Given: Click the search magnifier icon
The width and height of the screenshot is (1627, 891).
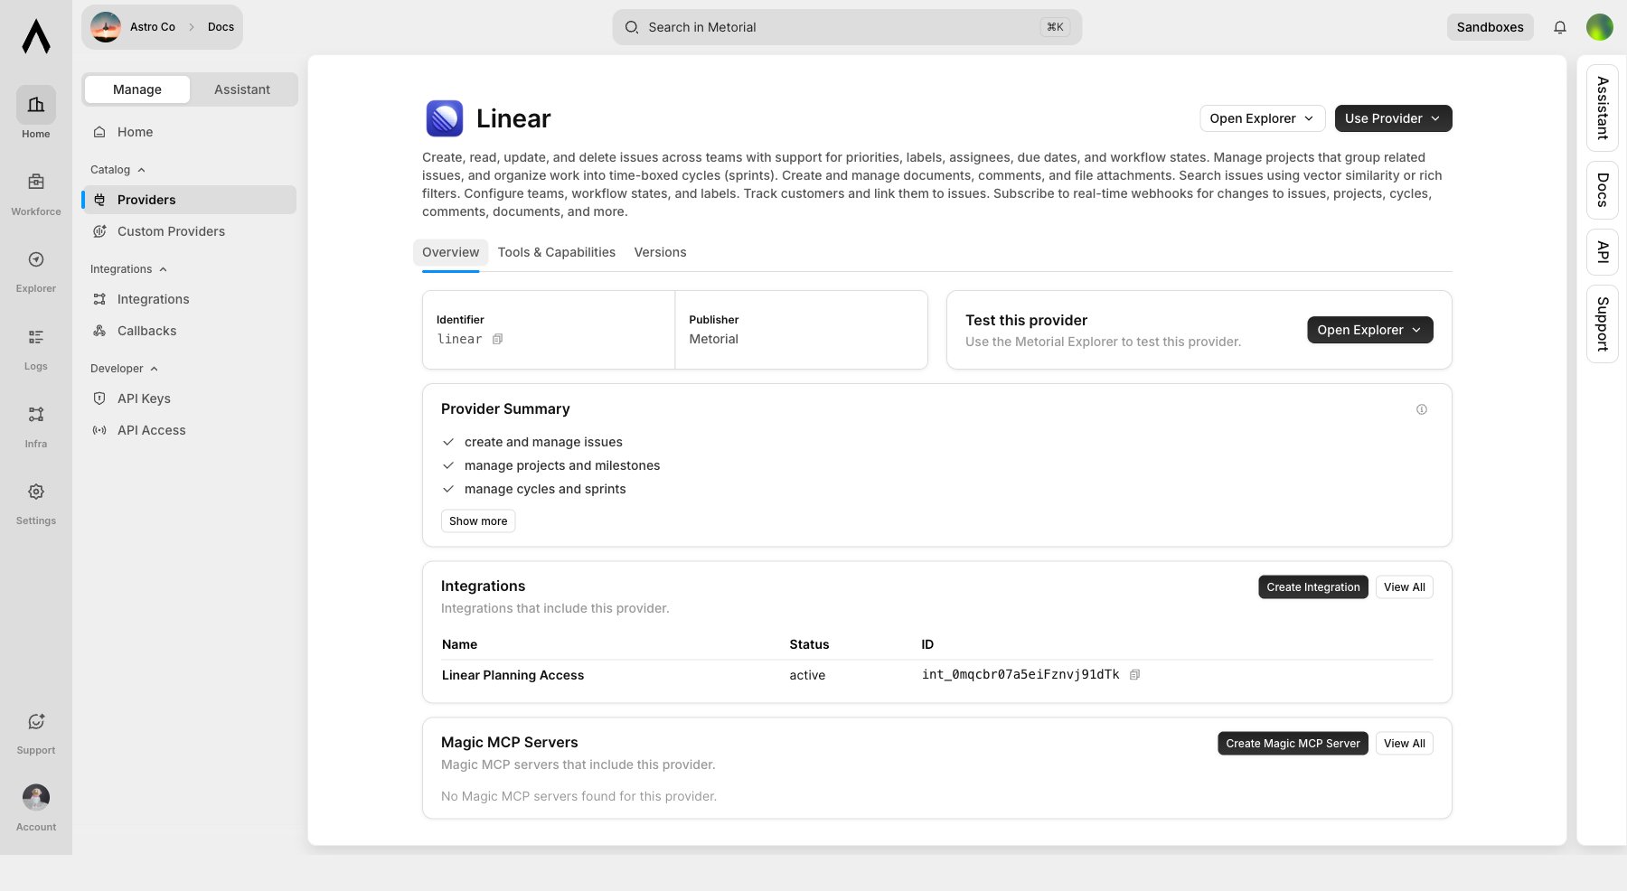Looking at the screenshot, I should [x=632, y=27].
